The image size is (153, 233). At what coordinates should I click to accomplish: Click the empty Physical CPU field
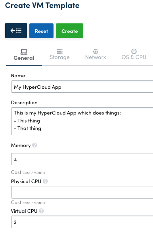(x=82, y=192)
